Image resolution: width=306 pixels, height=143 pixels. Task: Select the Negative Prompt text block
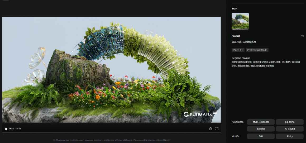click(265, 64)
